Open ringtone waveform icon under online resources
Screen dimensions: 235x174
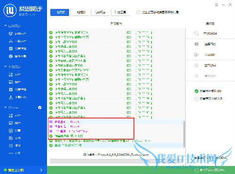pyautogui.click(x=11, y=41)
